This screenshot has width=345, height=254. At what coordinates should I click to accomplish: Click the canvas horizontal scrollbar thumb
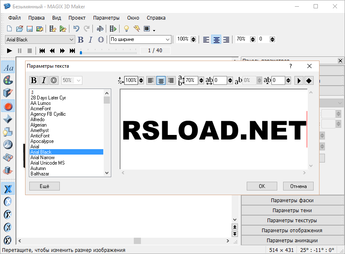click(137, 241)
